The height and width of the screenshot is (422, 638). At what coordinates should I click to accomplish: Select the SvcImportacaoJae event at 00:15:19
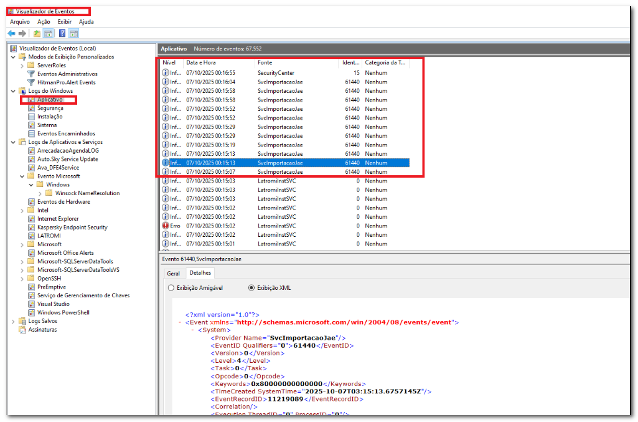click(285, 145)
